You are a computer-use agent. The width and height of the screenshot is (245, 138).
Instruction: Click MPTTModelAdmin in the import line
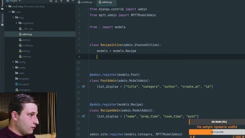(143, 15)
